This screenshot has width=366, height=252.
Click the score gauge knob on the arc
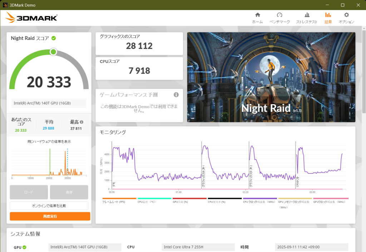click(x=54, y=52)
